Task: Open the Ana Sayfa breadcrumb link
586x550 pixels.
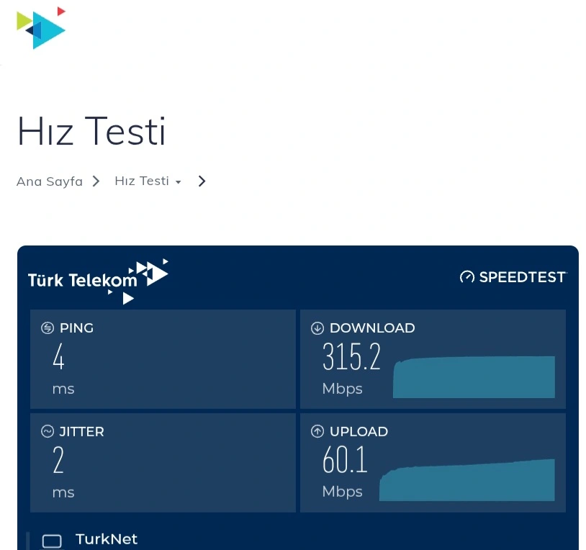Action: pyautogui.click(x=50, y=181)
